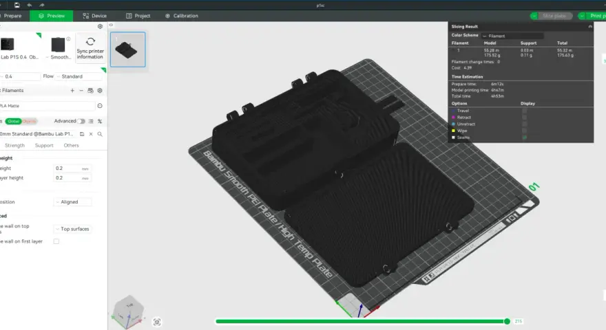Switch to the Device tab

[x=95, y=16]
